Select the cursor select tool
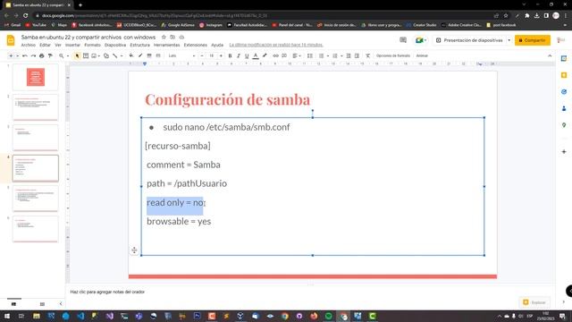The height and width of the screenshot is (322, 572). click(x=77, y=55)
